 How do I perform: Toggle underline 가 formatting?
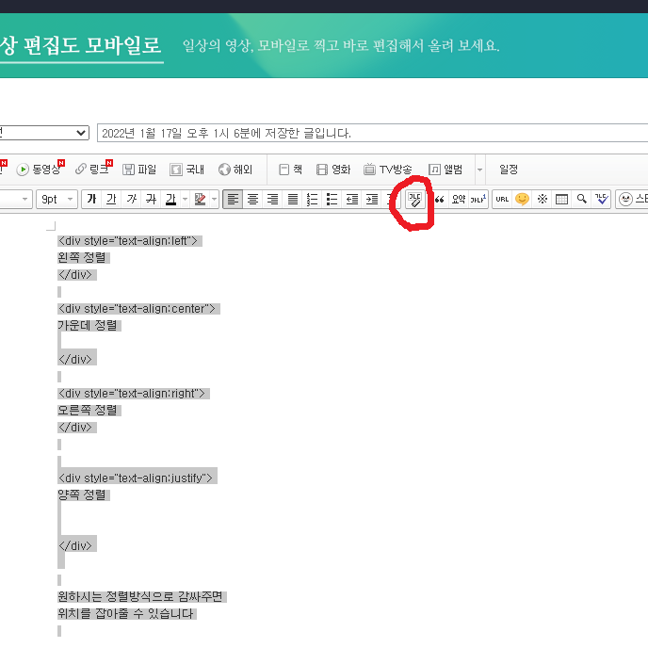(x=111, y=199)
